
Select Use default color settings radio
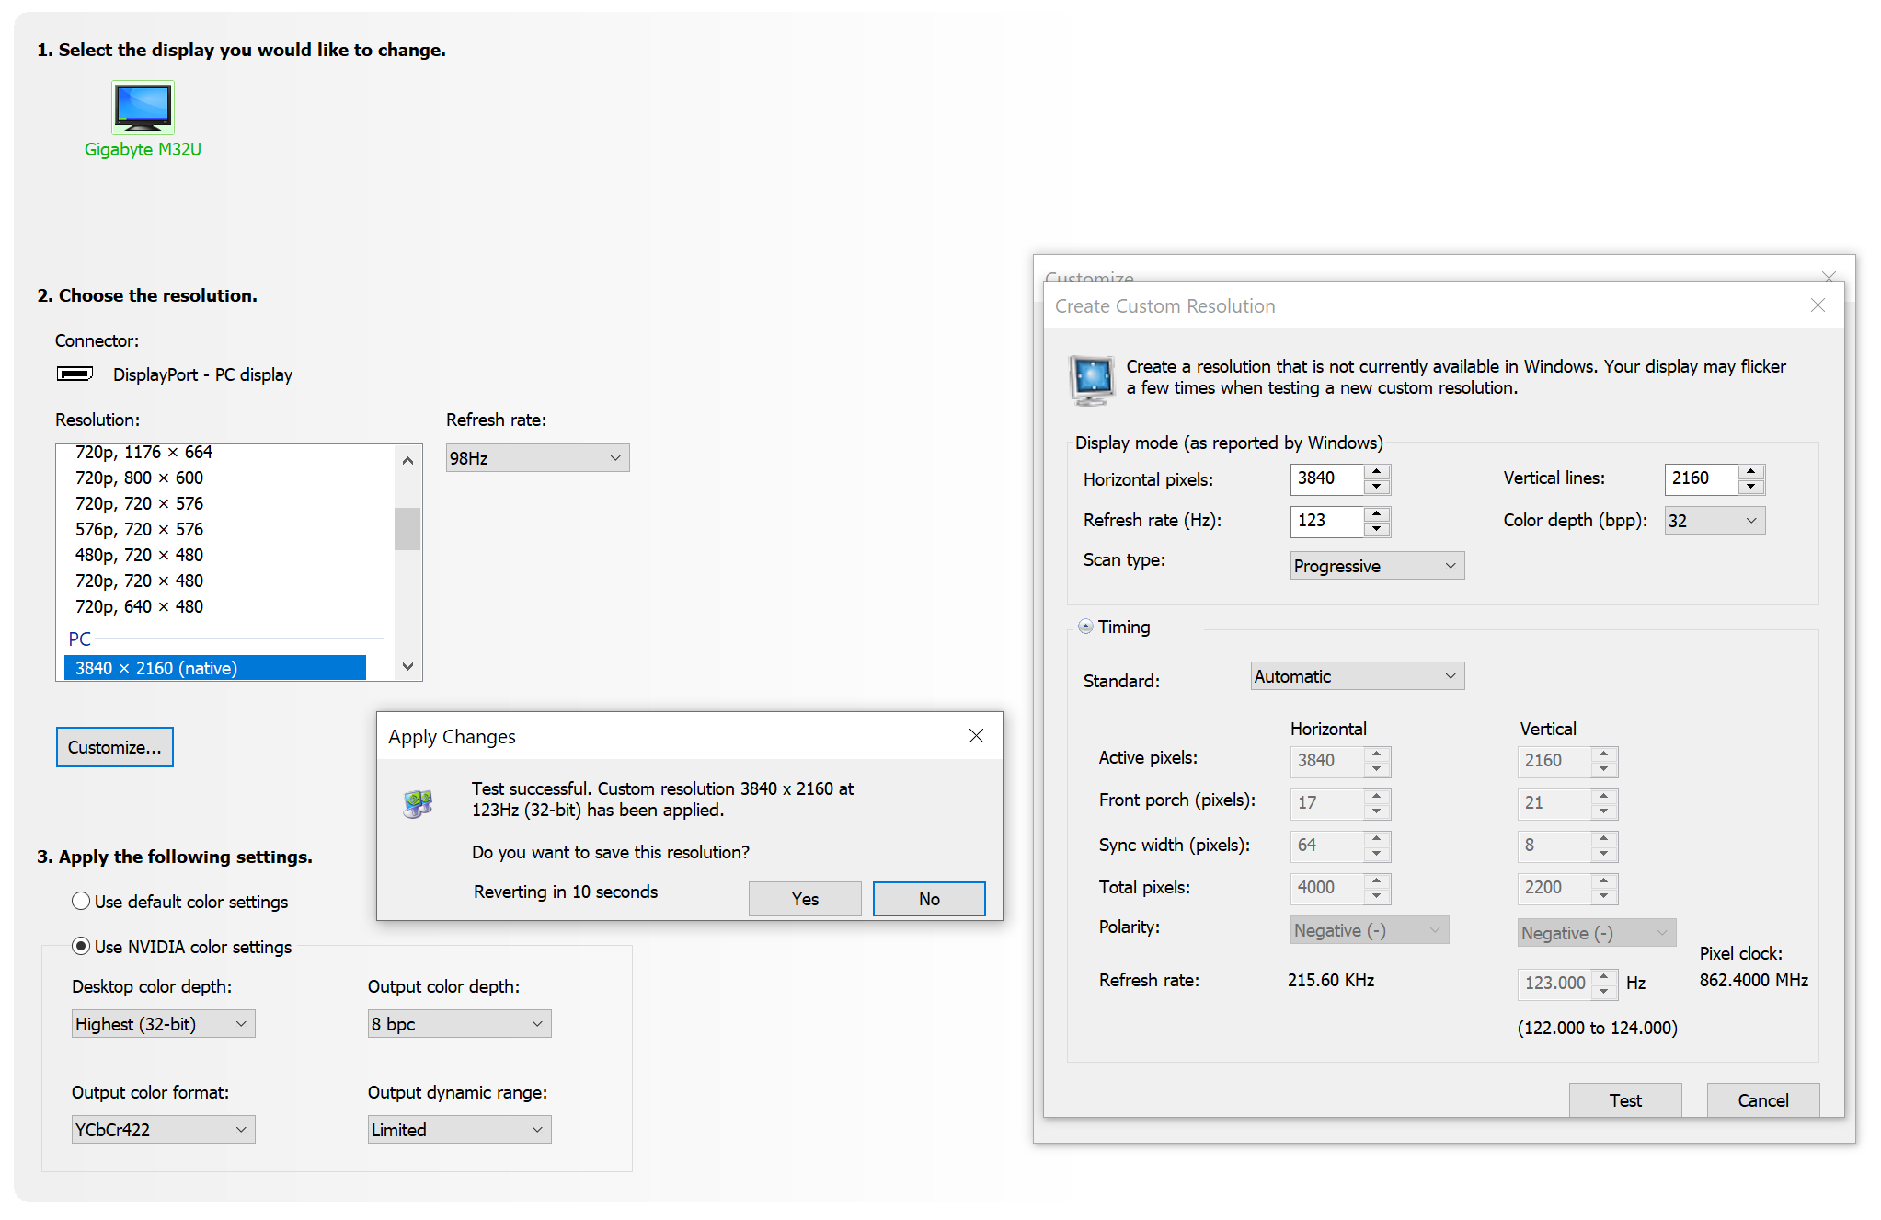click(81, 902)
